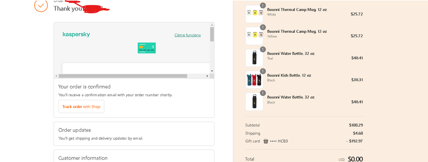Click the Shipping amount $4.68
Viewport: 428px width, 162px height.
coord(358,133)
